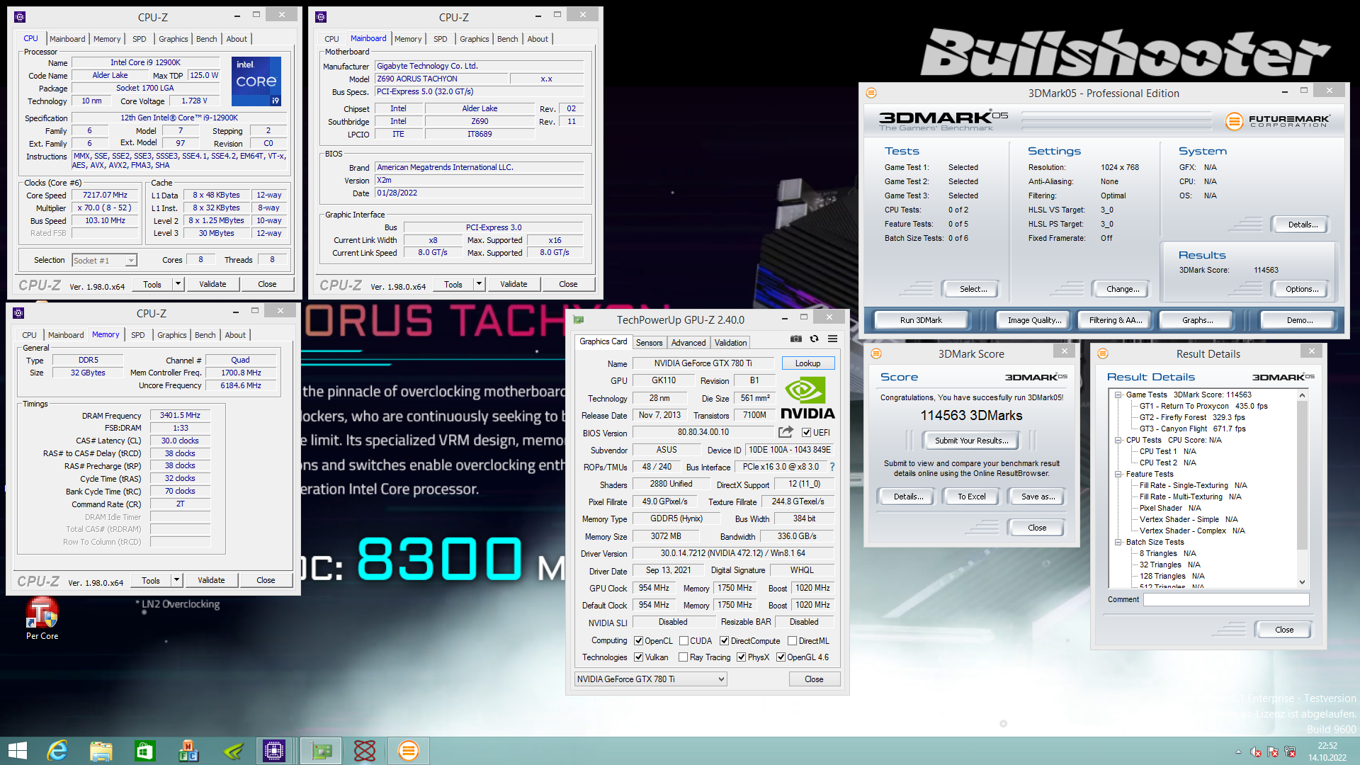This screenshot has height=765, width=1360.
Task: Open File Explorer from taskbar
Action: [x=101, y=751]
